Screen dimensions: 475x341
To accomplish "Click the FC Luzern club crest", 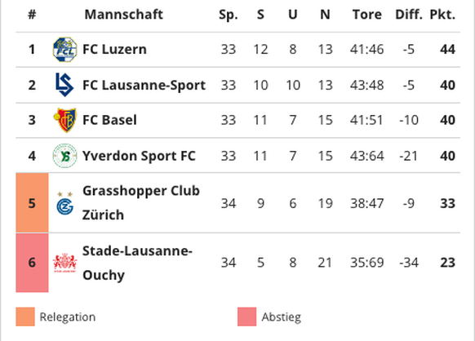I will [x=64, y=50].
